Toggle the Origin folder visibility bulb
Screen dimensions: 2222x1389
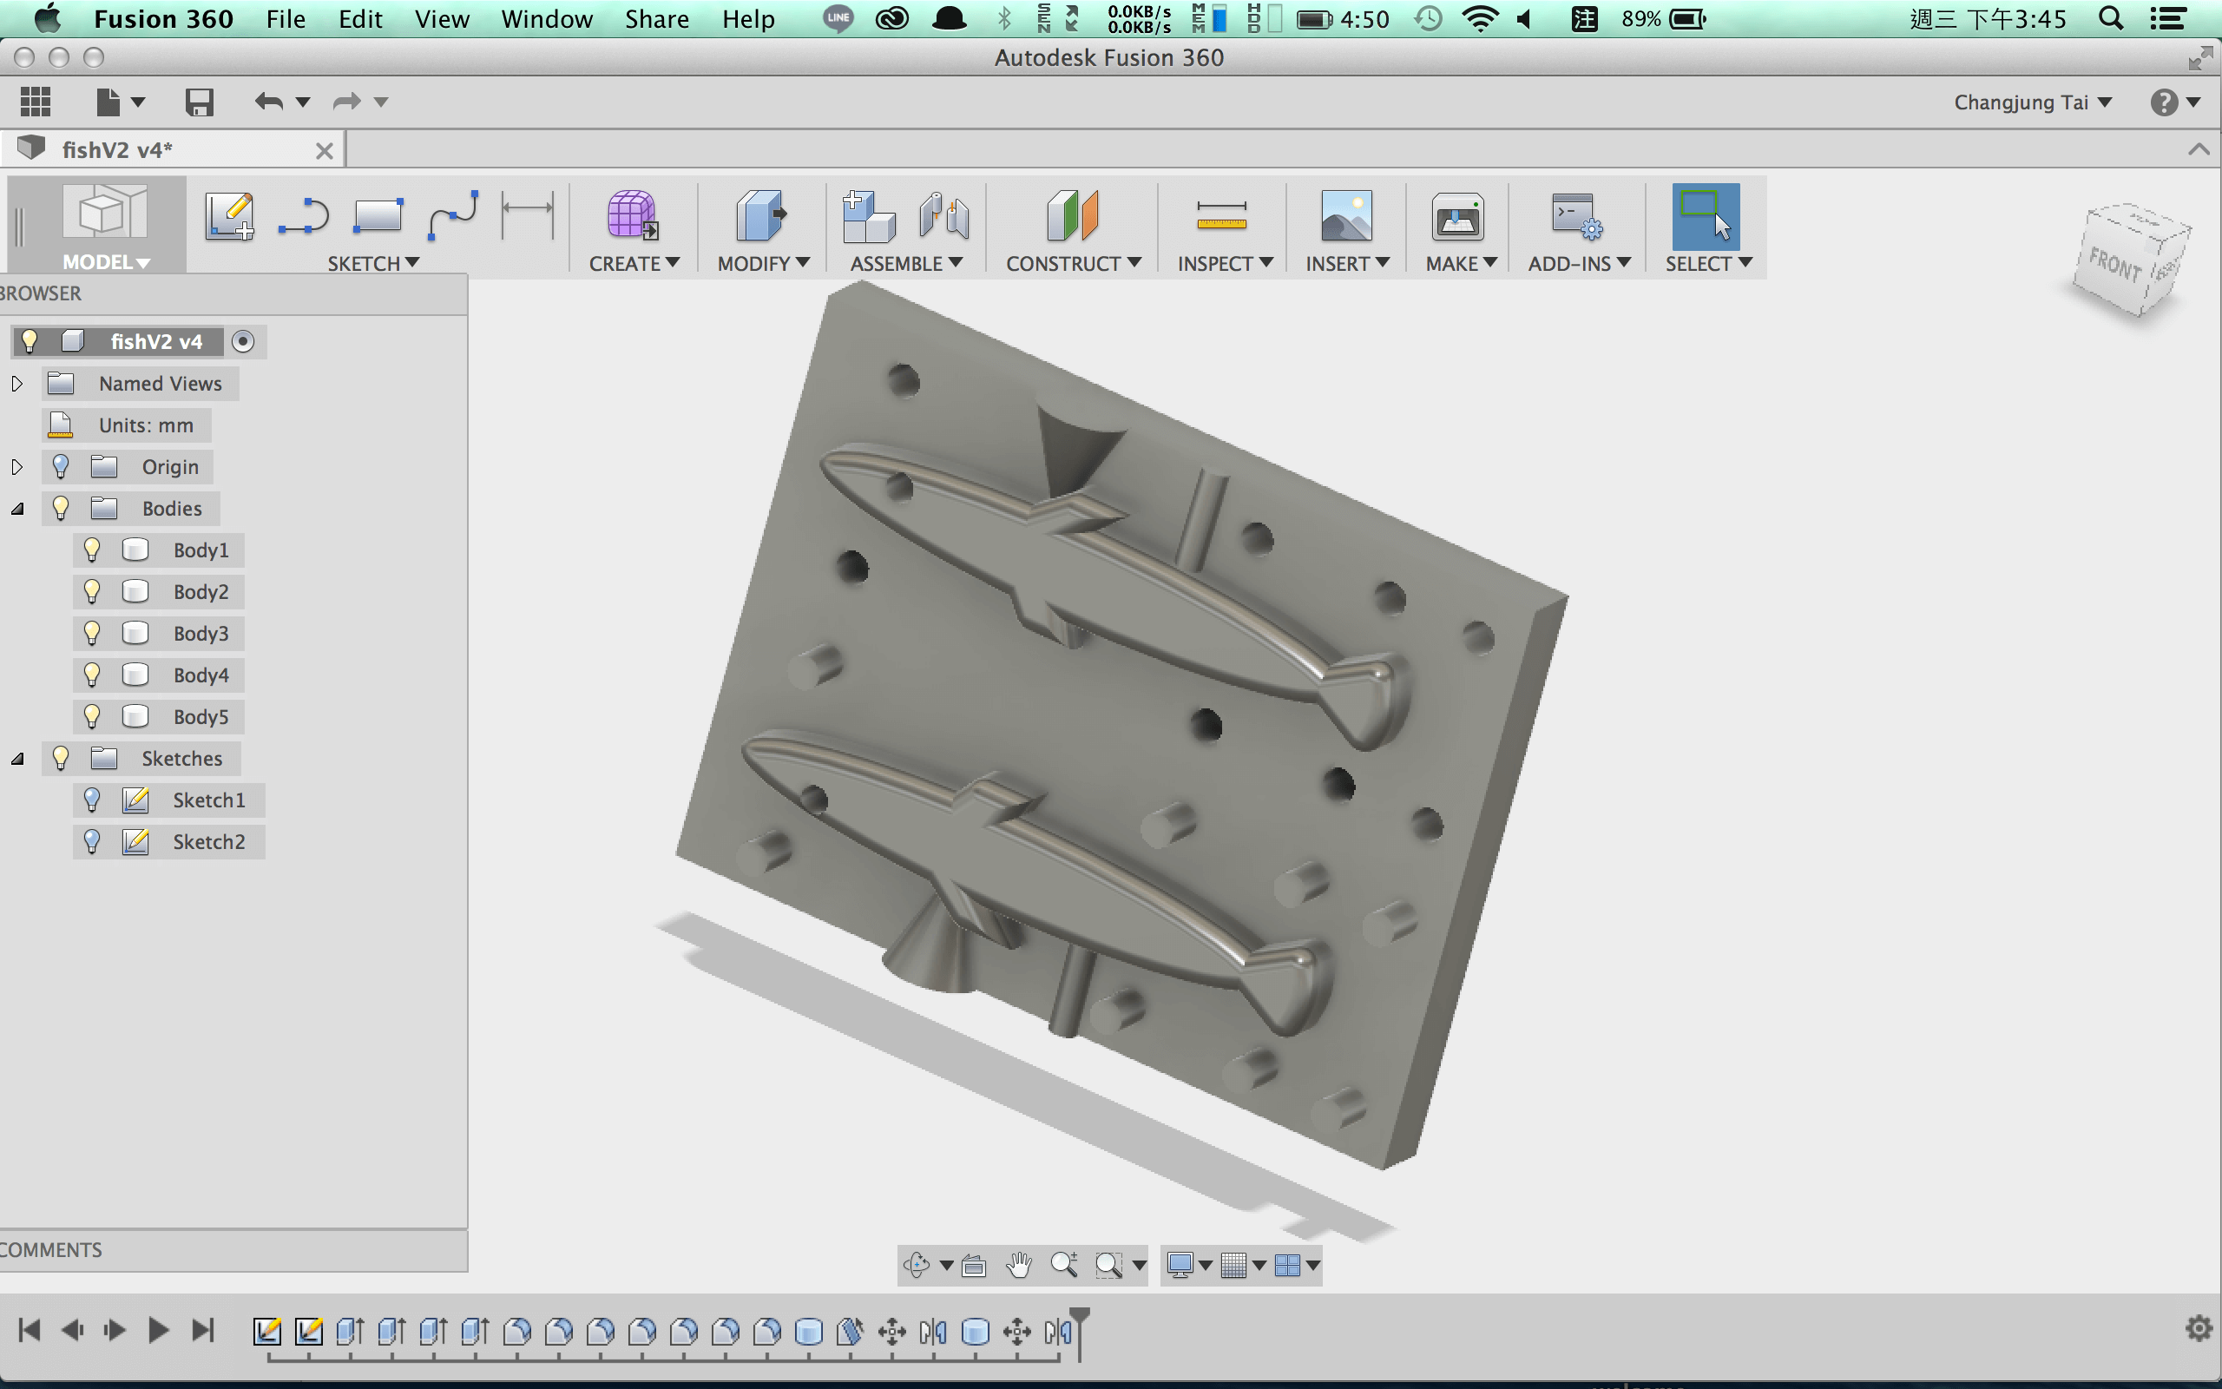click(x=61, y=467)
